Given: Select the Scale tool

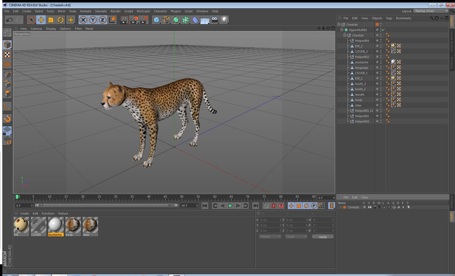Looking at the screenshot, I should (x=51, y=20).
